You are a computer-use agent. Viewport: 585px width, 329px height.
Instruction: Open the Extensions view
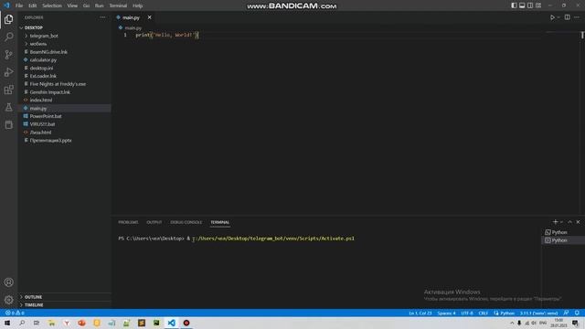click(8, 90)
